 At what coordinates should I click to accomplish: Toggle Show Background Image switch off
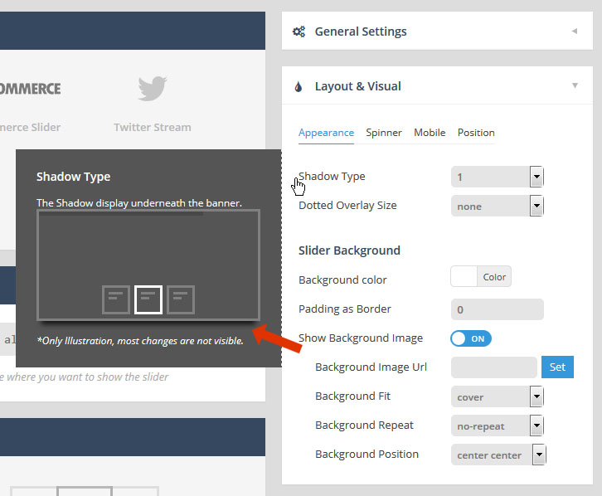[x=471, y=338]
